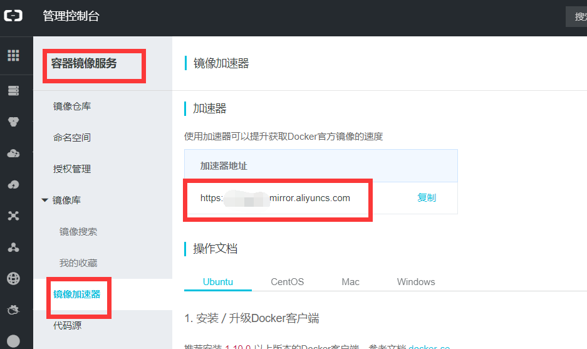Open 授权管理 in the left menu
The height and width of the screenshot is (349, 587).
72,169
